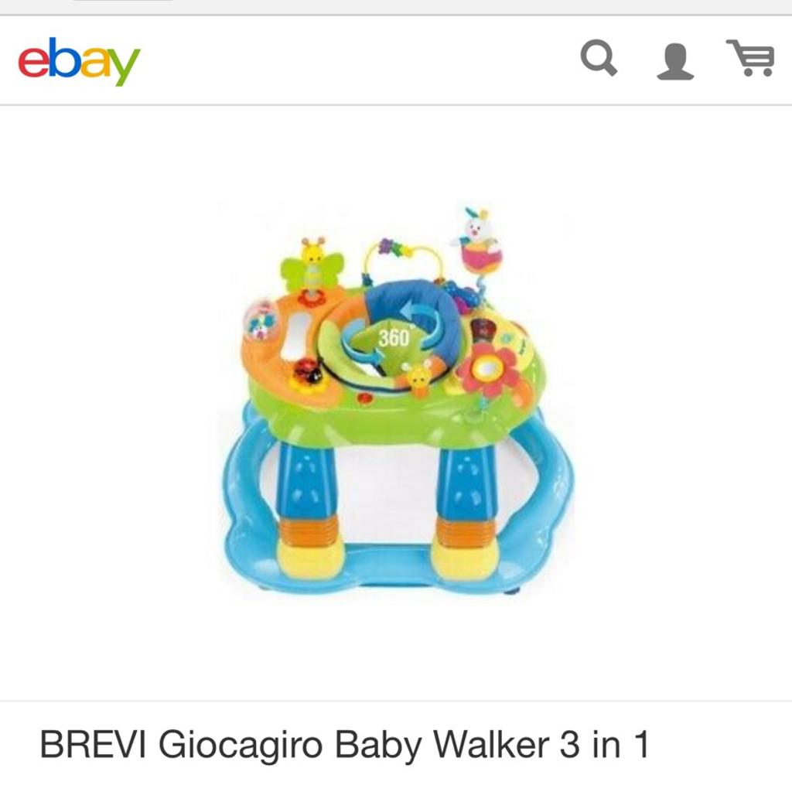792x792 pixels.
Task: Click the white bunny toy on spring
Action: (x=476, y=237)
